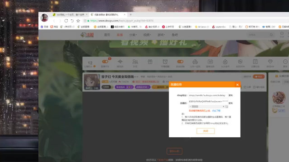Expand the 视频 navigation dropdown
Viewport: 289px width, 162px height.
(147, 35)
